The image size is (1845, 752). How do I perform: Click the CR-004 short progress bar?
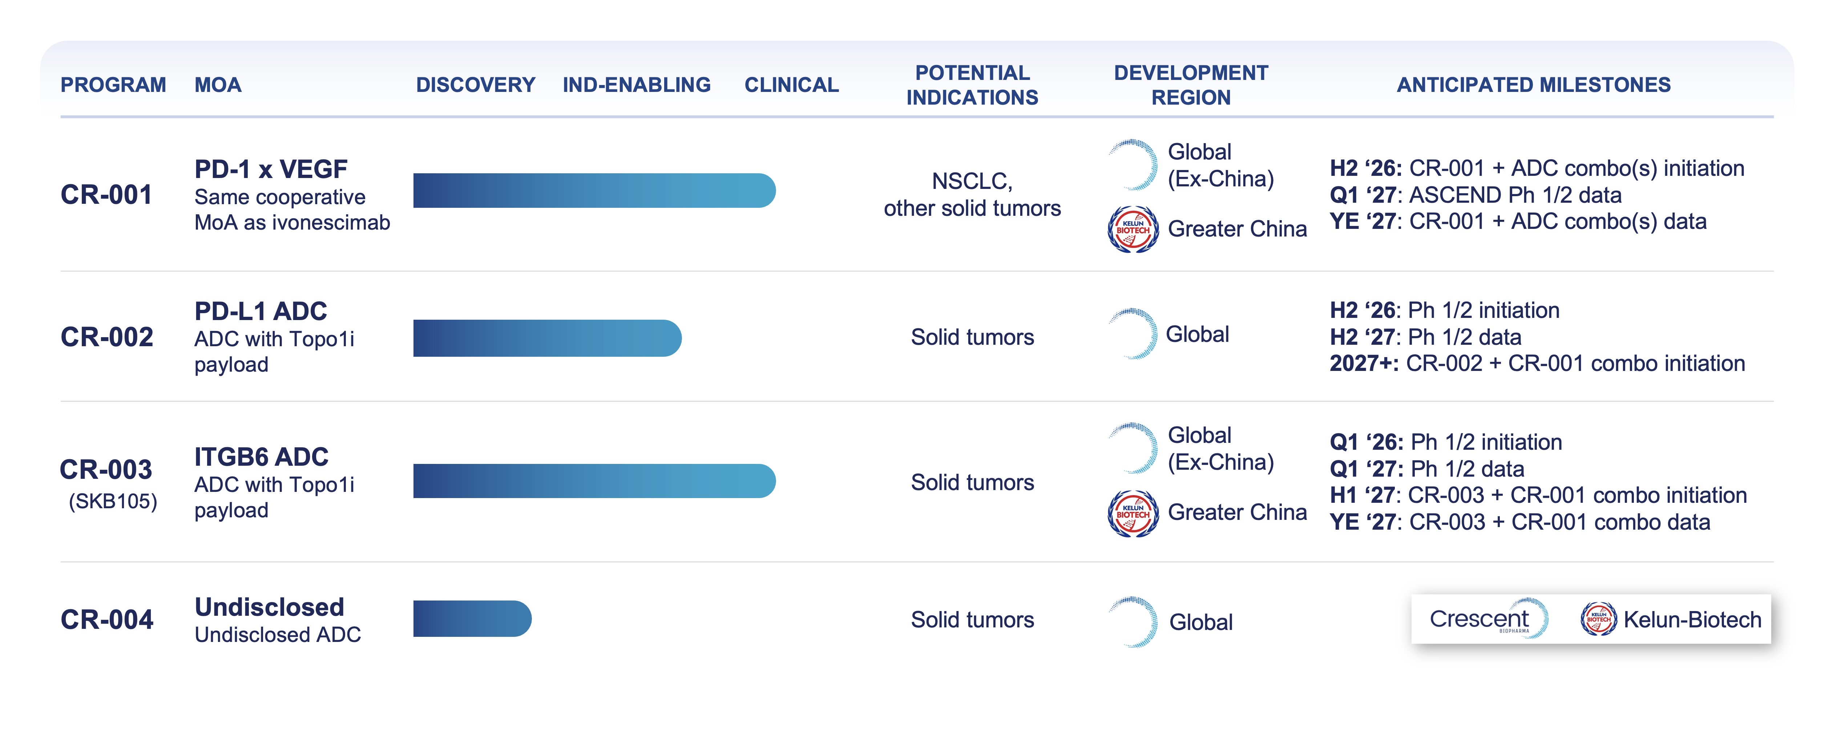tap(472, 619)
